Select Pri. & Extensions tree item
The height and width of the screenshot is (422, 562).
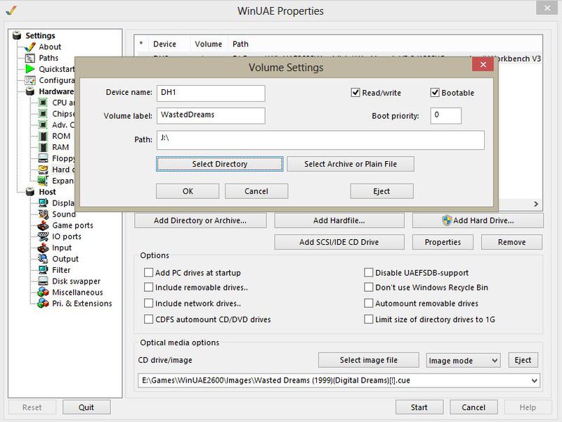81,303
